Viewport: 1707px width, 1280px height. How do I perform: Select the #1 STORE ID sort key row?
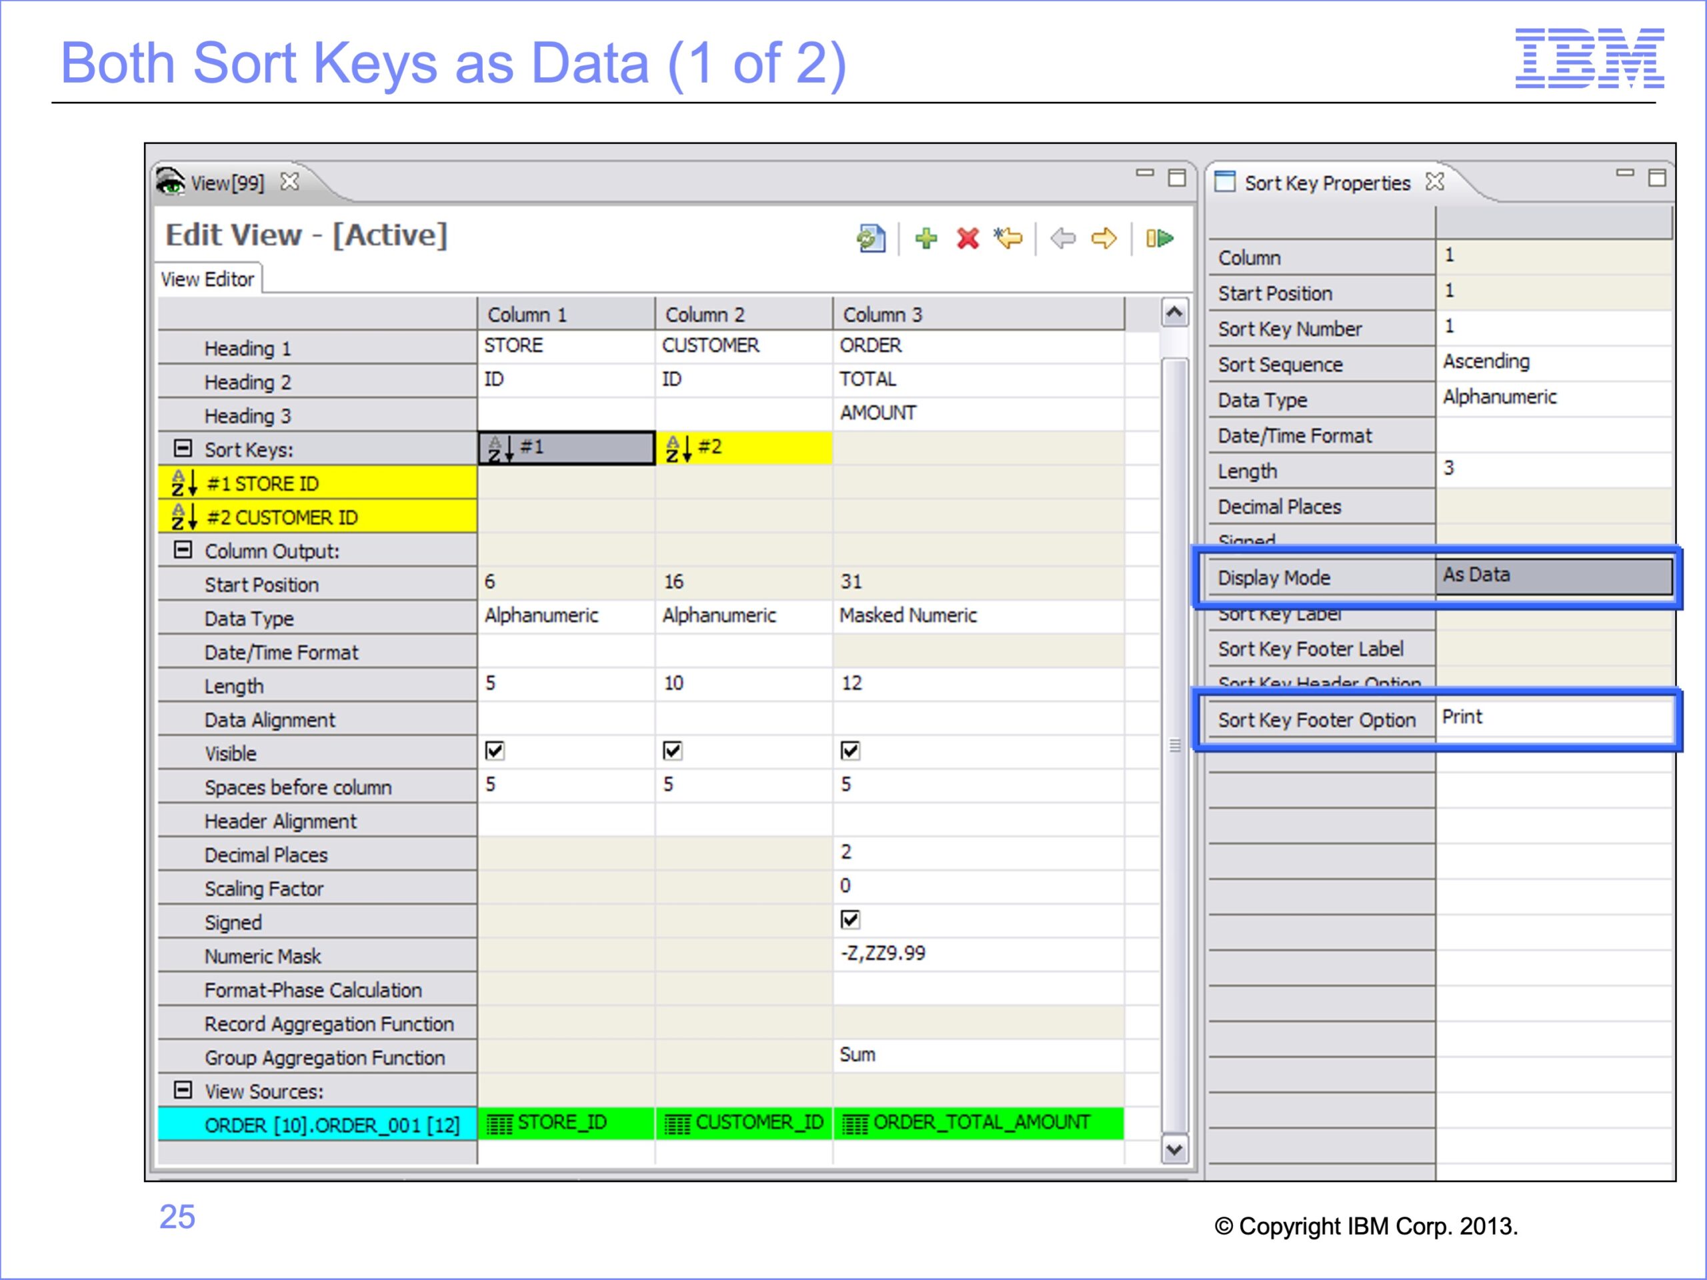(x=317, y=483)
